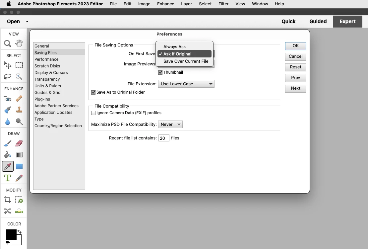Click OK in Preferences

[x=296, y=46]
